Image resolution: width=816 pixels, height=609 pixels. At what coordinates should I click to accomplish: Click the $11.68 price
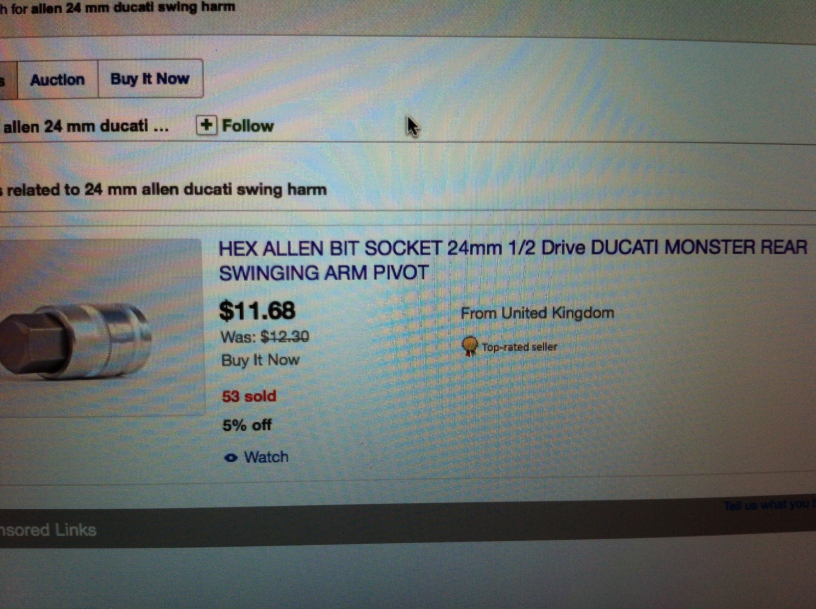click(x=257, y=310)
